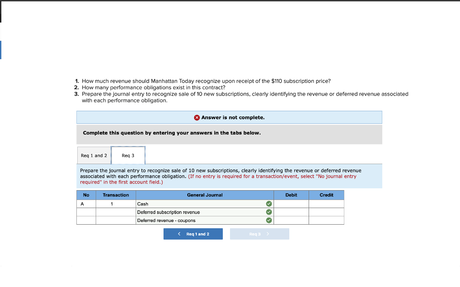Open the Deferred revenue - coupons account selector
The height and width of the screenshot is (287, 460).
[202, 220]
